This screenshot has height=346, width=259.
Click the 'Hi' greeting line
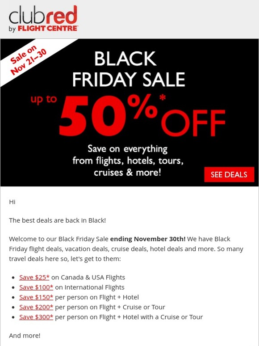[12, 202]
